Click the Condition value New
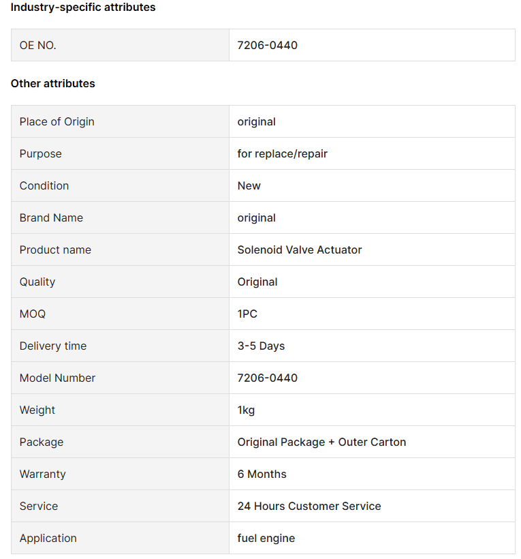This screenshot has height=559, width=521. pos(249,185)
